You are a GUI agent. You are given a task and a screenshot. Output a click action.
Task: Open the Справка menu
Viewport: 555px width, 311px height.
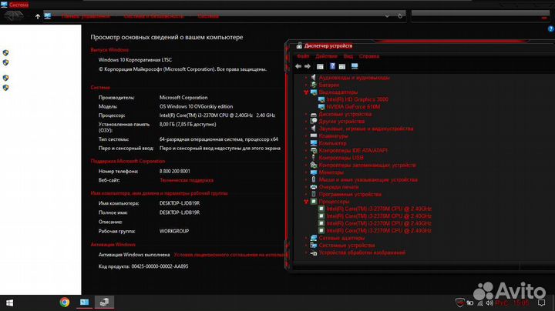click(x=368, y=56)
